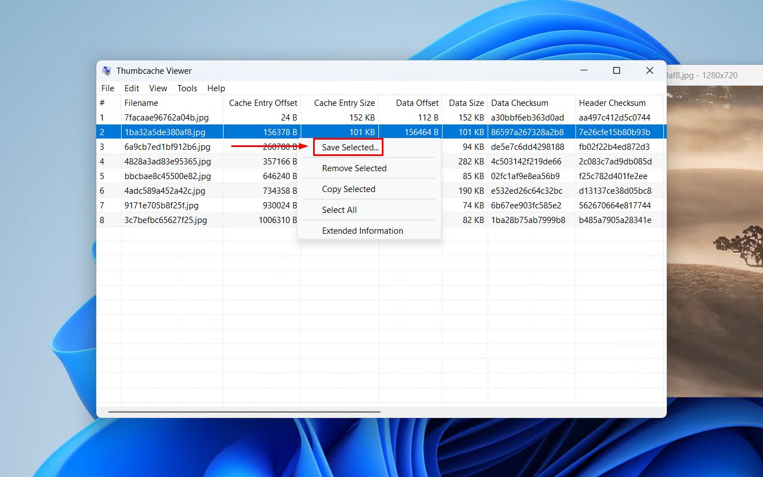The image size is (763, 477).
Task: Click data checksum de5e7c6dd4298188
Action: click(528, 147)
